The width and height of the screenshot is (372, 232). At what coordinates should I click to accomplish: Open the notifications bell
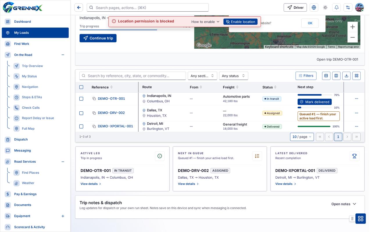coord(337,8)
